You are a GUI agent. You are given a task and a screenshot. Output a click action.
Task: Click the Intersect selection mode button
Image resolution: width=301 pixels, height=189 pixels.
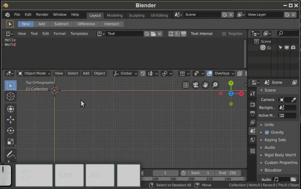(x=112, y=24)
